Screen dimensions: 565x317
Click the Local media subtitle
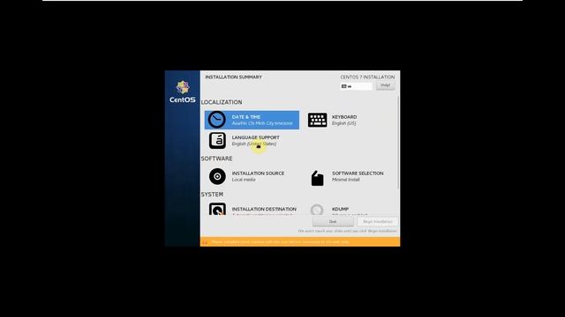pyautogui.click(x=244, y=180)
